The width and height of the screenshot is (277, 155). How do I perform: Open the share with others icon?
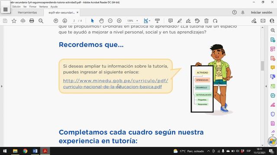[x=272, y=21]
